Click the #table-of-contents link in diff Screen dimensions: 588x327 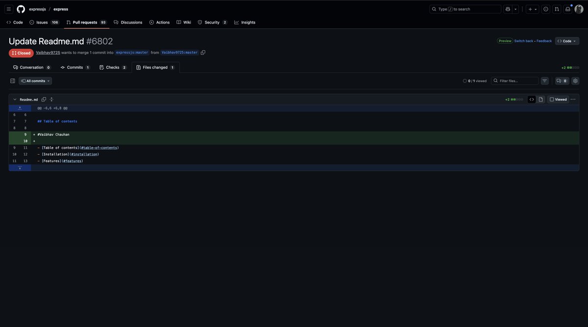(x=99, y=148)
